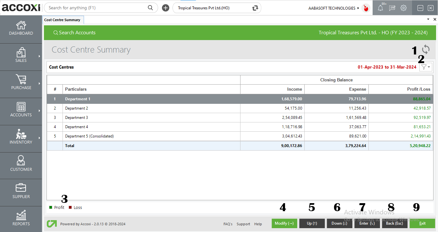Expand the Sales menu chevron
The height and width of the screenshot is (232, 438).
click(x=40, y=55)
